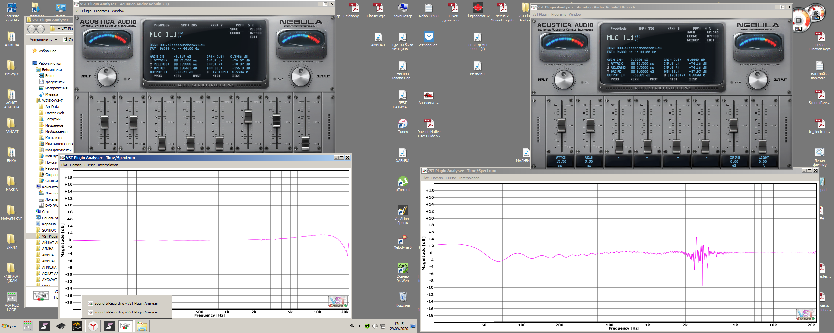This screenshot has height=333, width=834.
Task: Select DISK page on Nebula3 Reverb display
Action: tap(693, 79)
